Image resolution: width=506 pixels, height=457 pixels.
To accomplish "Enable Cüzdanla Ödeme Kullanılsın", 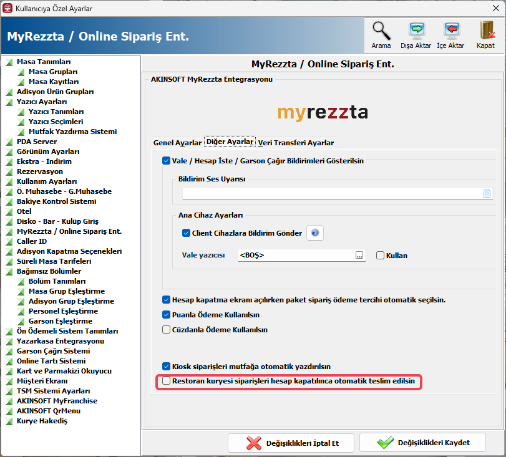I will point(166,330).
